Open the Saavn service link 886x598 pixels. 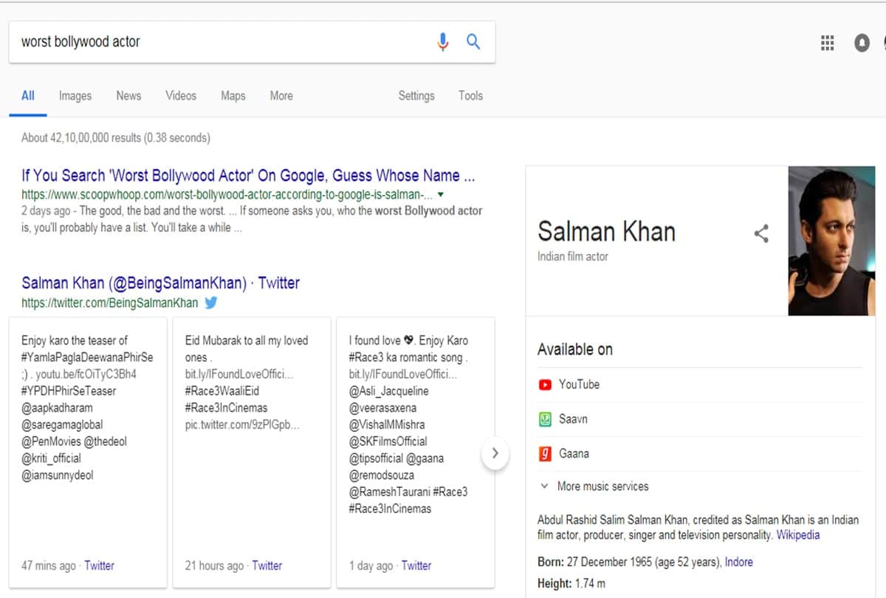573,419
